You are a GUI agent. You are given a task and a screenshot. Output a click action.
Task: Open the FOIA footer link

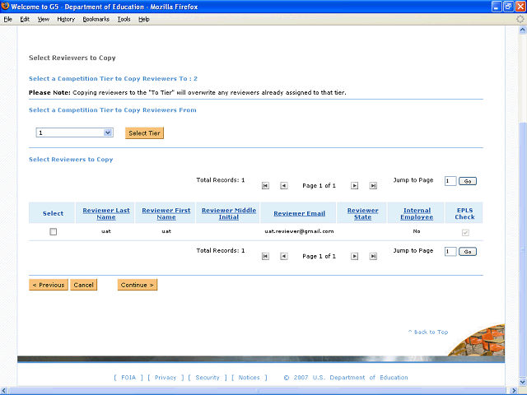point(128,378)
